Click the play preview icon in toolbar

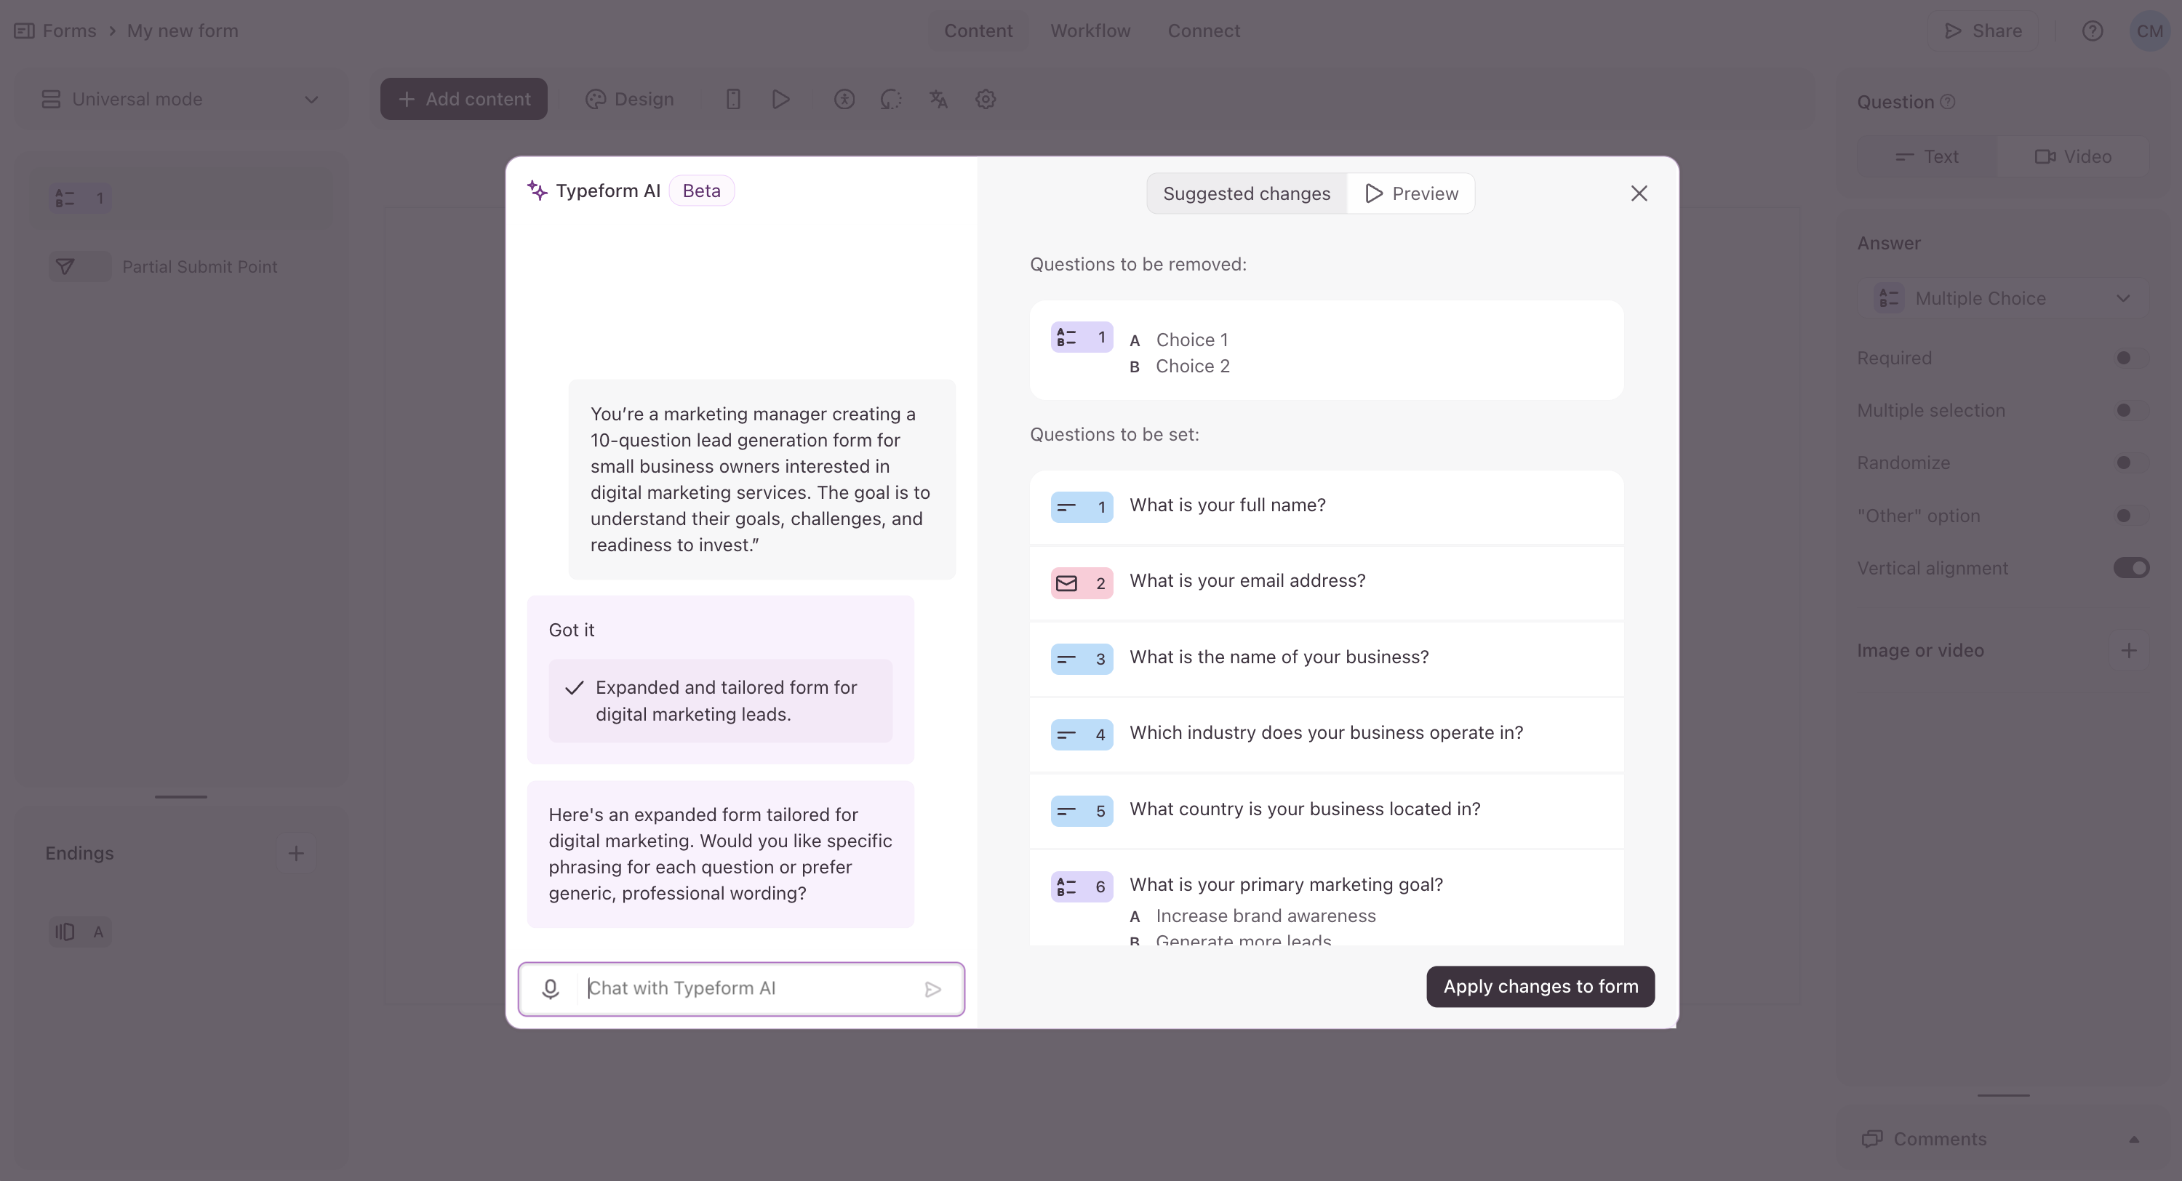(x=781, y=99)
